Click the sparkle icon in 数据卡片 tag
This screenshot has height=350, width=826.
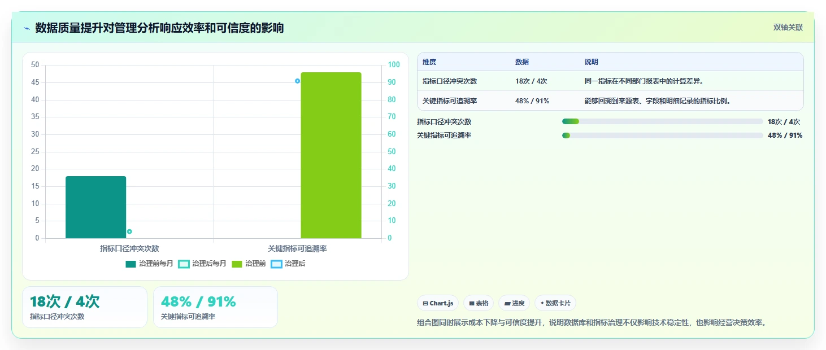pyautogui.click(x=542, y=303)
